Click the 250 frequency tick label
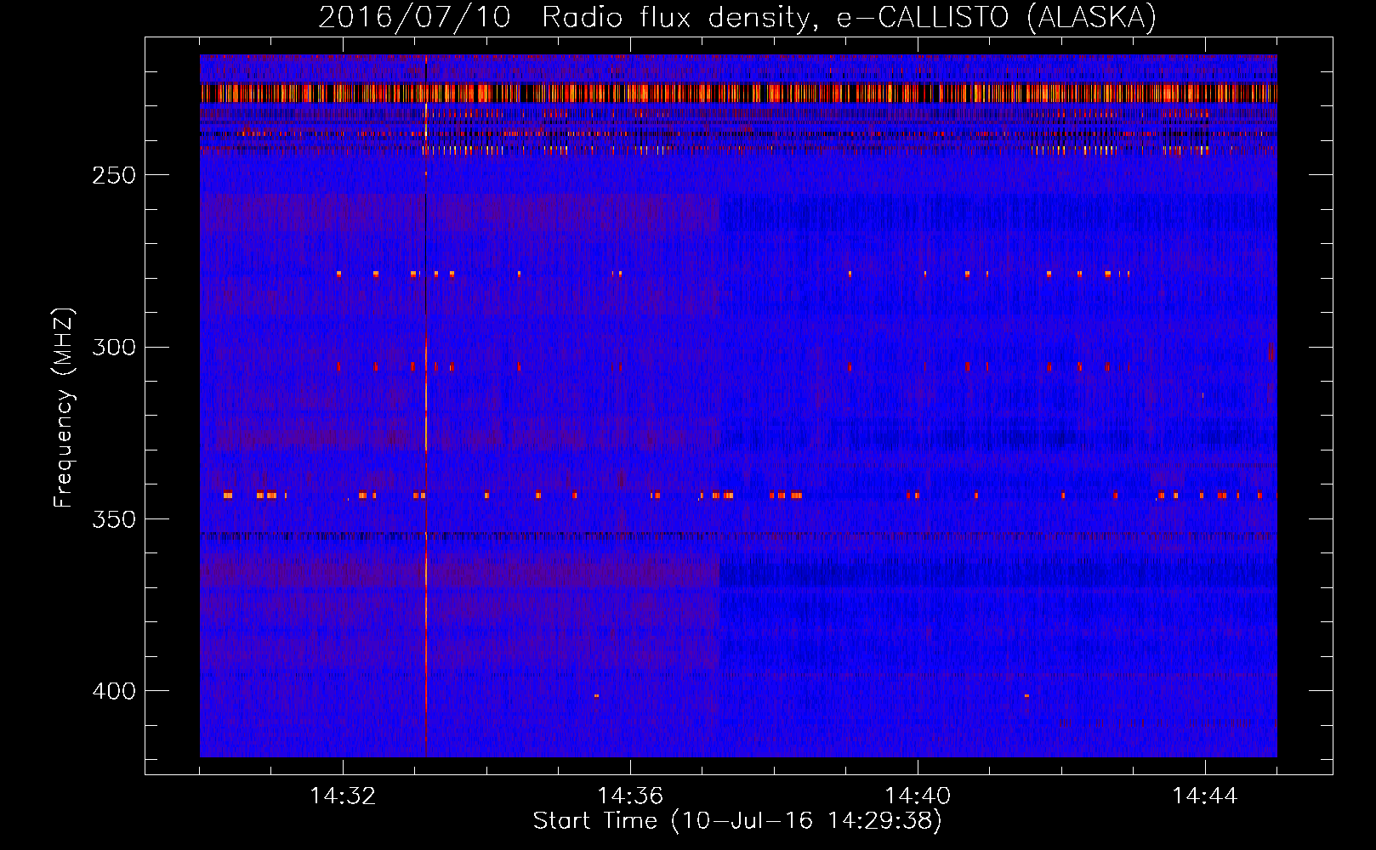Screen dimensions: 1376x850 pyautogui.click(x=114, y=175)
